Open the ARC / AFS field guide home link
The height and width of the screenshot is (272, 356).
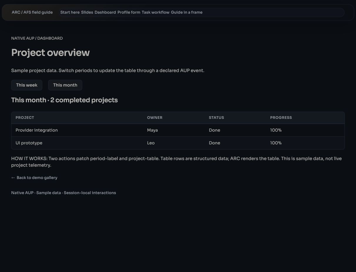32,12
